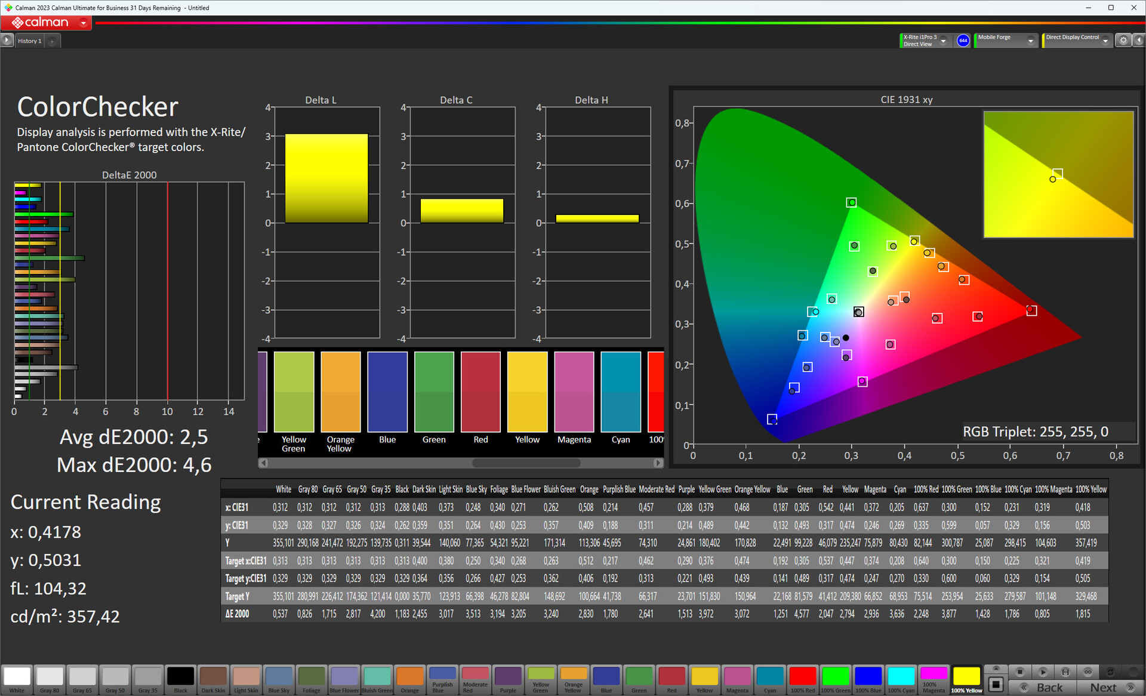Click the blue 644 meter badge

pyautogui.click(x=963, y=41)
